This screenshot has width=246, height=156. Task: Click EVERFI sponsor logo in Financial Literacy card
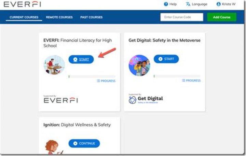click(x=61, y=100)
